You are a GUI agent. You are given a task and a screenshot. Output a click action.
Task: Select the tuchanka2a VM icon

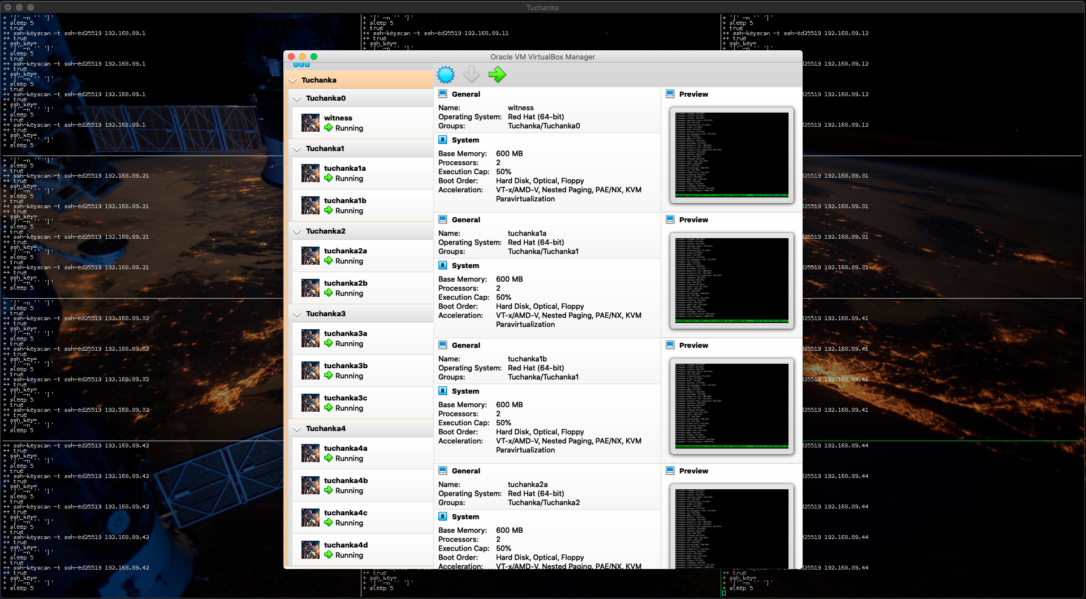point(311,256)
